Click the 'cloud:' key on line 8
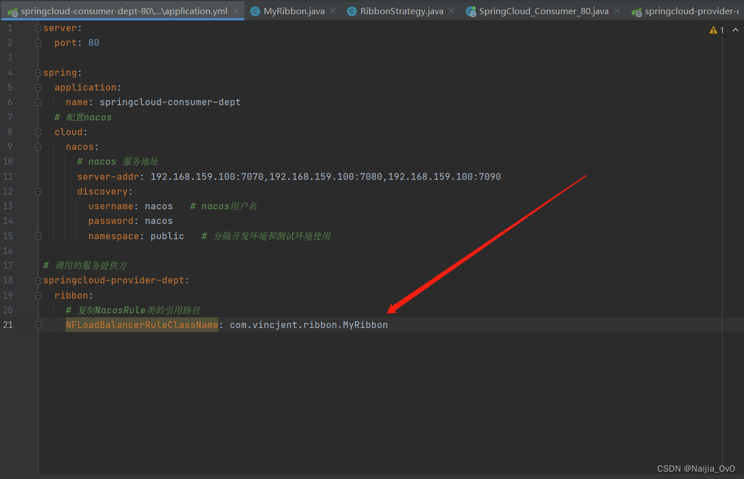 71,132
